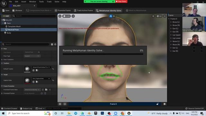The width and height of the screenshot is (206, 116).
Task: Expand the Promoted Frames array
Action: [x=2, y=93]
